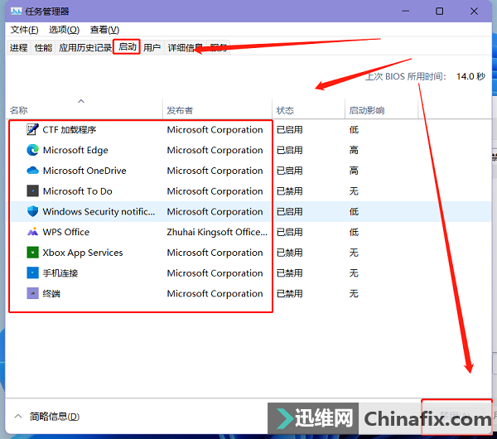Screen dimensions: 497x439
Task: Click Microsoft Corporation publisher of 手机连接
Action: pyautogui.click(x=215, y=273)
